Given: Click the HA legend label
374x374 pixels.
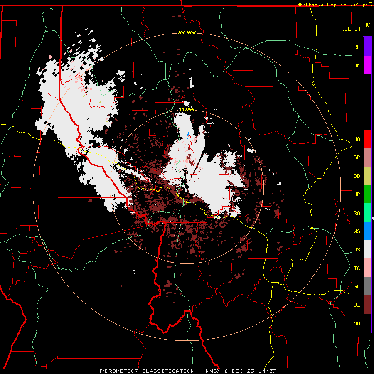Looking at the screenshot, I should pyautogui.click(x=357, y=139).
